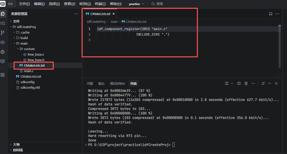The height and width of the screenshot is (154, 287).
Task: Split the terminal with the split icon
Action: tap(226, 83)
